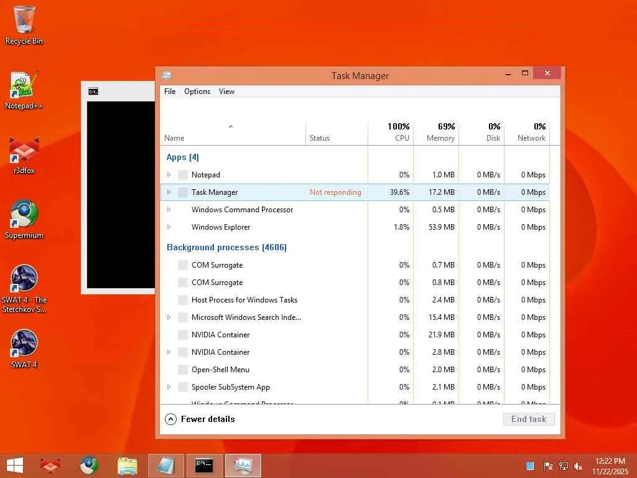Select the r3dfox desktop shortcut
The image size is (637, 478).
tap(24, 155)
